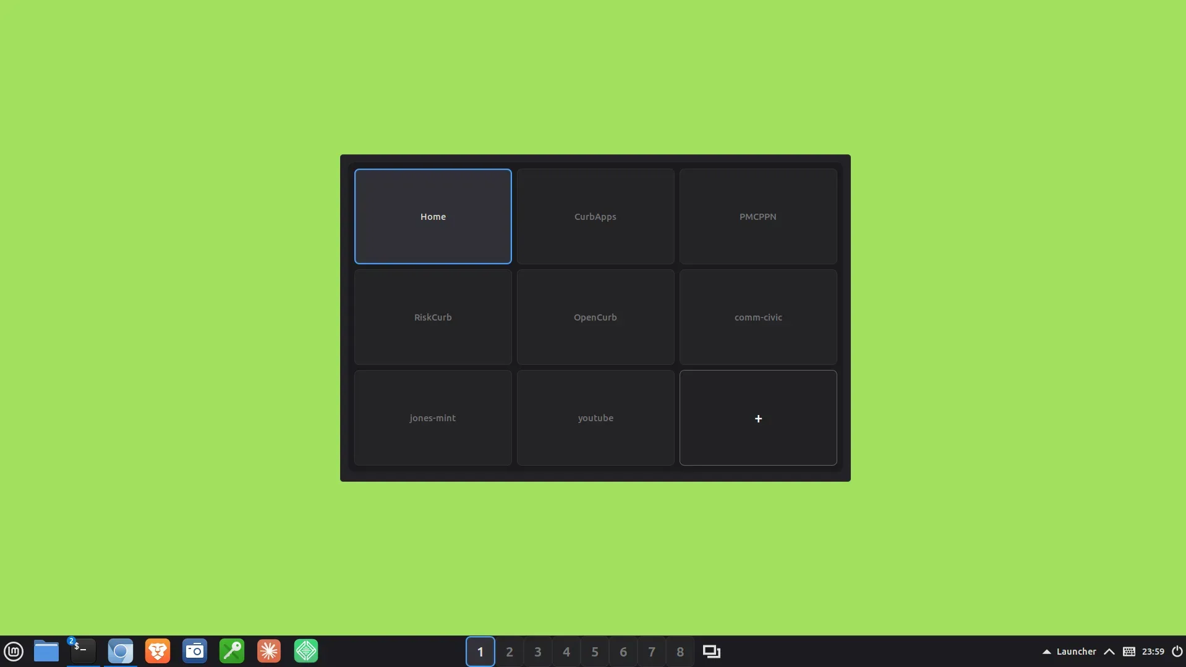Open the green key password manager
This screenshot has width=1186, height=667.
pyautogui.click(x=232, y=652)
